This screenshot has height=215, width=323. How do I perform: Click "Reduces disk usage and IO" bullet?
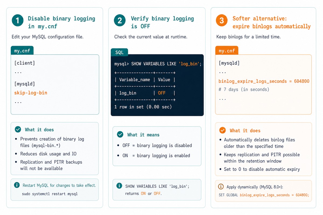point(48,154)
